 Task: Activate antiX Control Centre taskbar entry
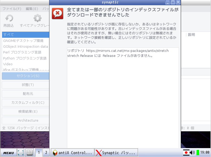coord(73,153)
